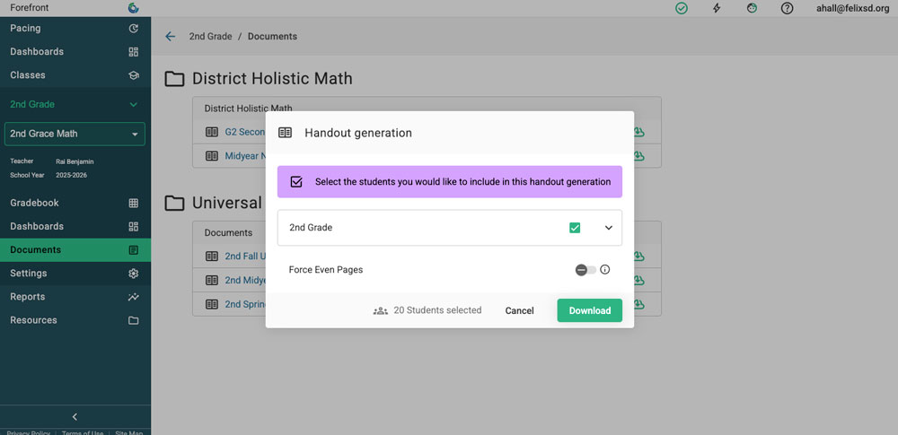Viewport: 898px width, 435px height.
Task: Expand the 2nd Grade student list chevron
Action: click(608, 228)
